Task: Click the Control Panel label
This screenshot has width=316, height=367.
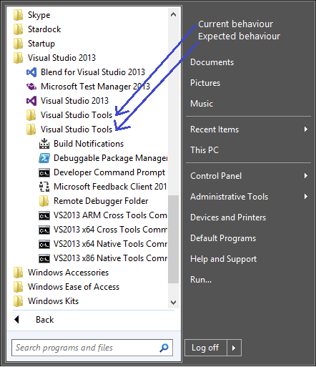Action: [216, 176]
